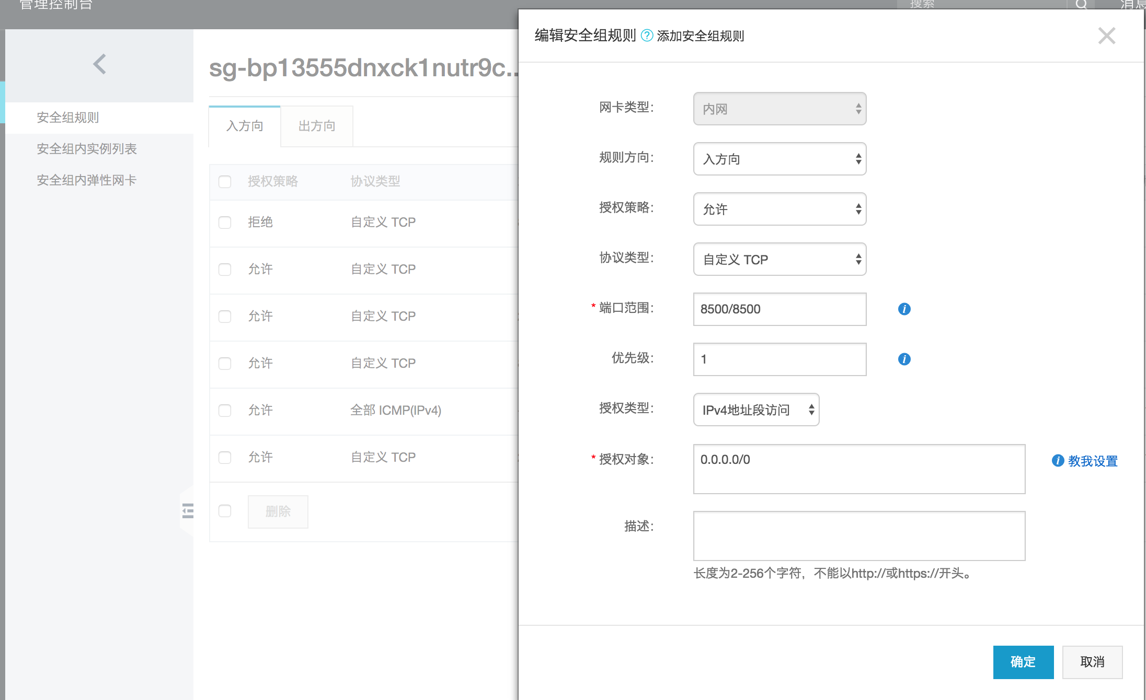Select the 全部 ICMP(IPv4) rule checkbox
This screenshot has width=1146, height=700.
coord(225,411)
